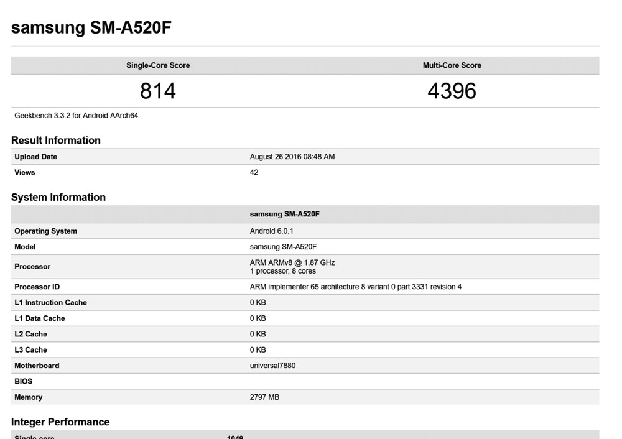The image size is (622, 439).
Task: Select the 2797 MB memory value
Action: (264, 397)
